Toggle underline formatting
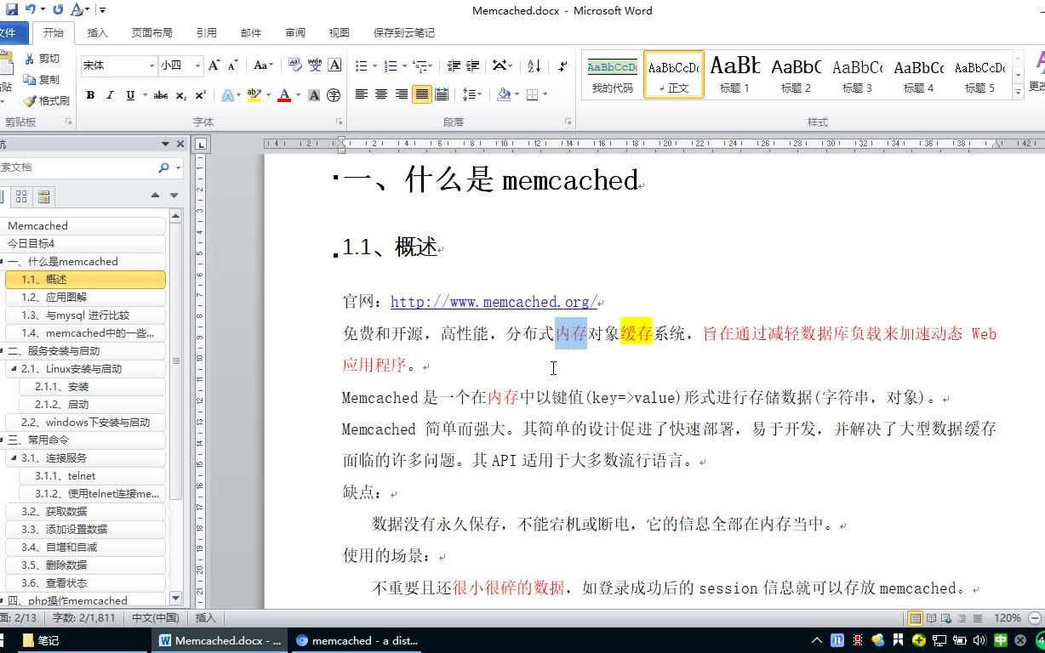This screenshot has width=1045, height=653. click(x=130, y=95)
